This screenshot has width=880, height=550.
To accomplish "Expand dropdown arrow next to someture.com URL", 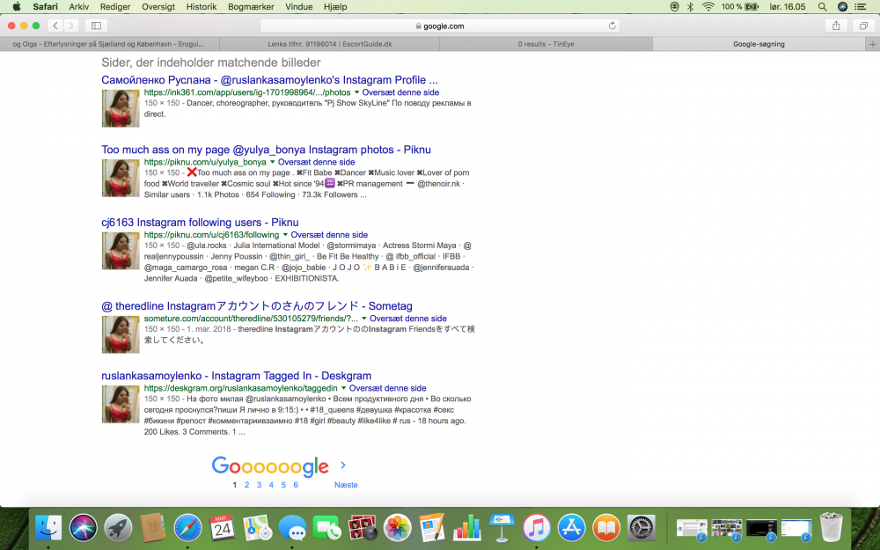I will (x=364, y=319).
